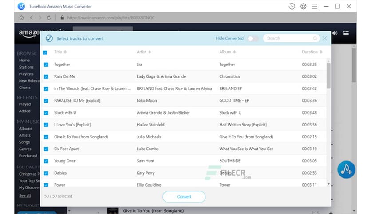Screen dimensions: 371x214
Task: Uncheck the In The Woulds checkbox
Action: coord(46,89)
